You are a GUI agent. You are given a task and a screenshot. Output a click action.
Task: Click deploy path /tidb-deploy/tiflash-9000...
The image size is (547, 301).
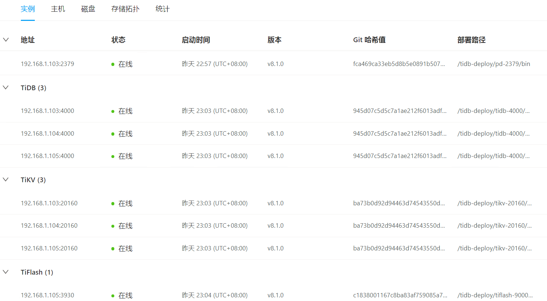(495, 295)
